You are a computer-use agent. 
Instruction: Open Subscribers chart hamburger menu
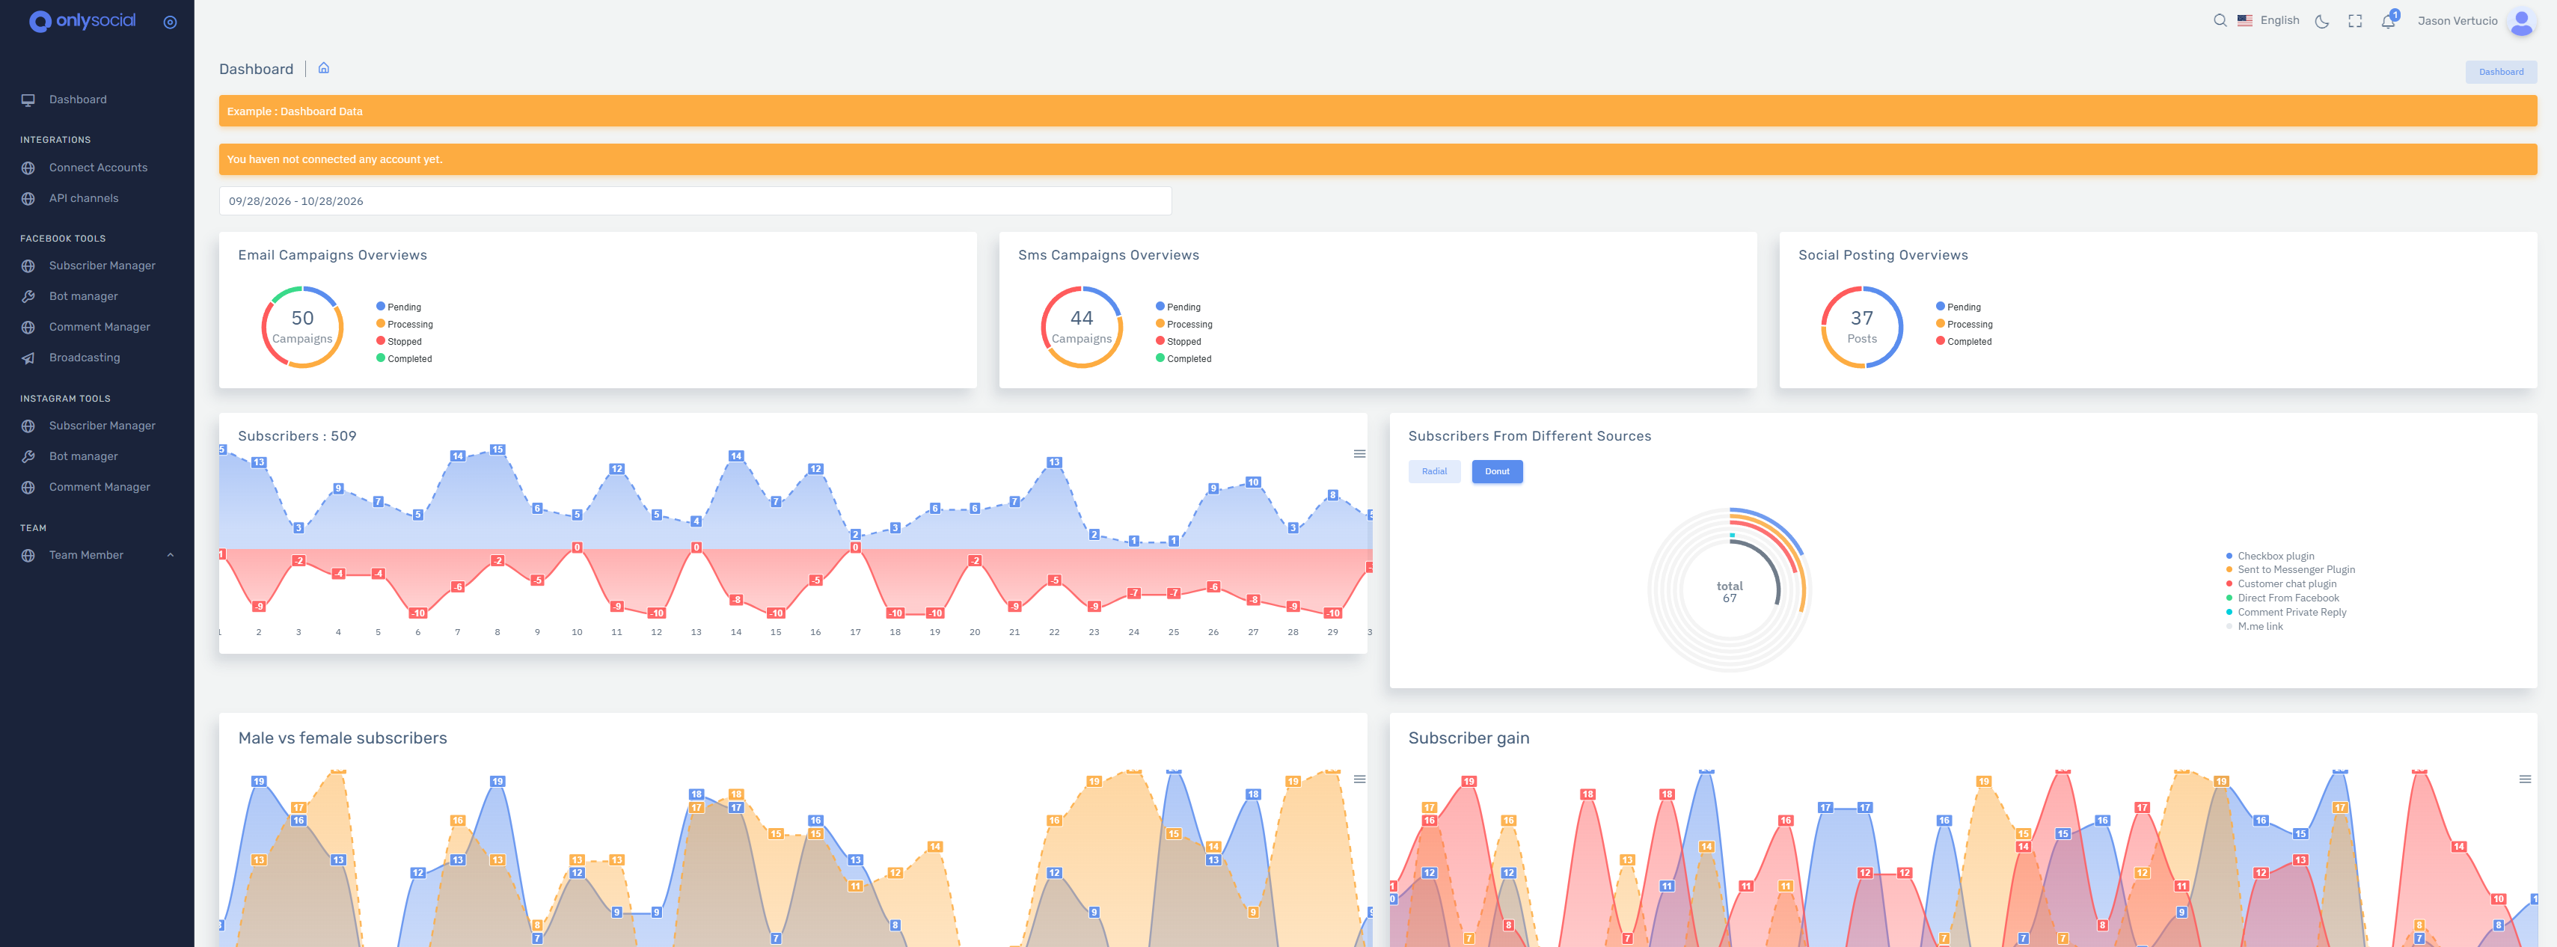pos(1359,453)
